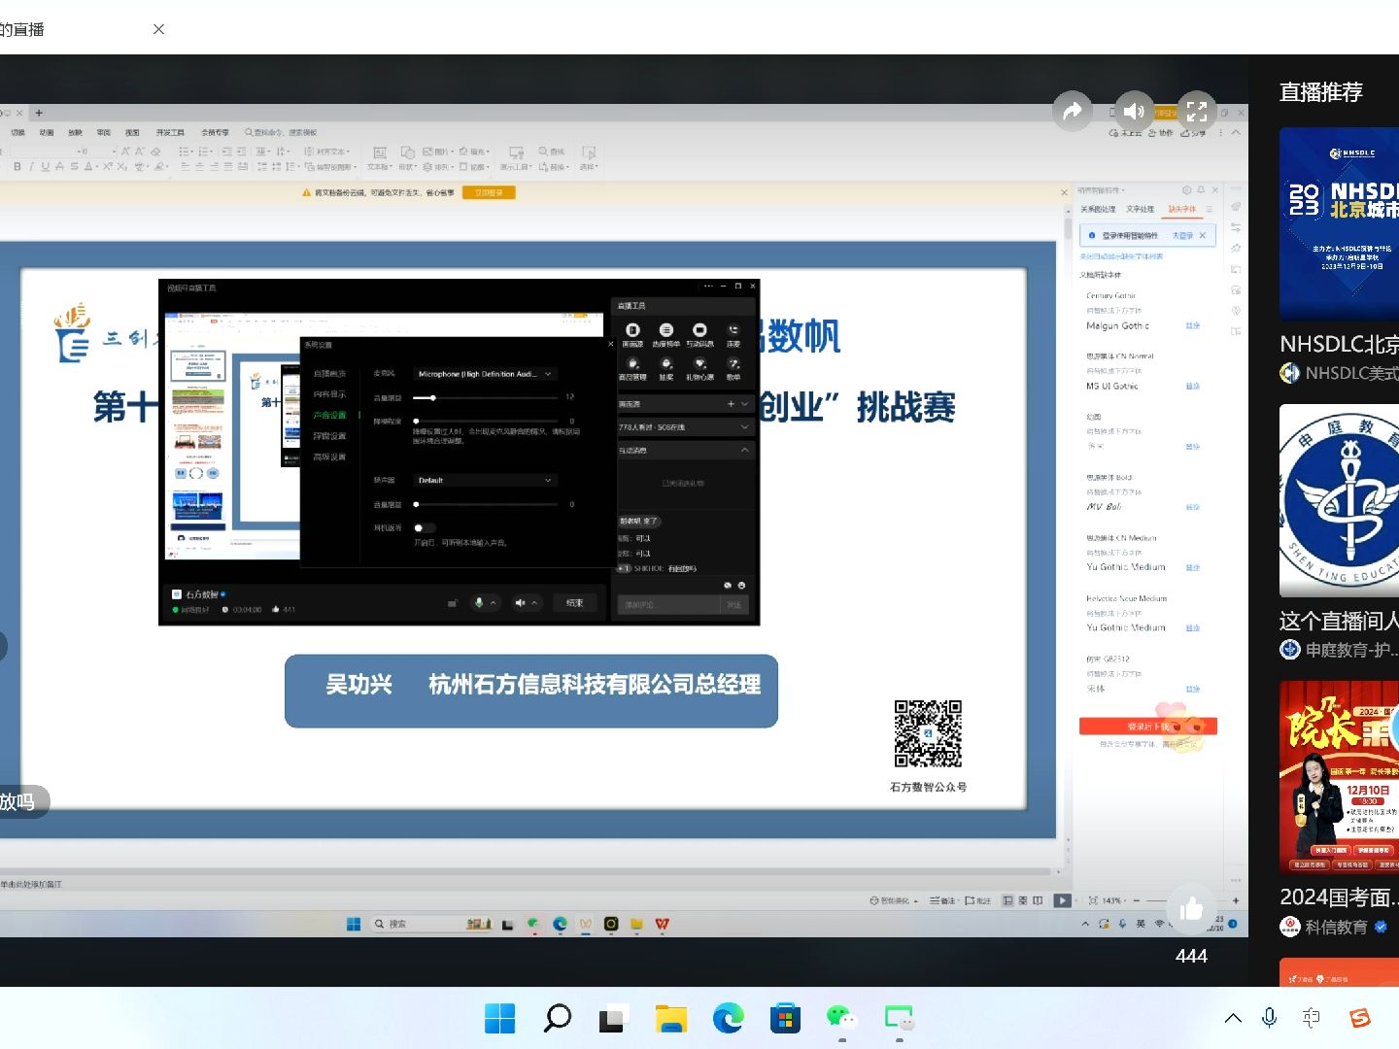
Task: Open the 画面源 tool in live tool window
Action: pyautogui.click(x=632, y=335)
